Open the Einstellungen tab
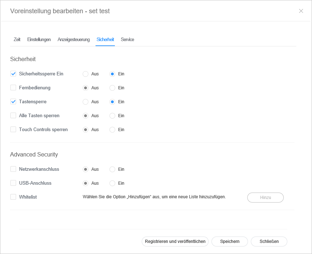This screenshot has width=312, height=254. 39,40
